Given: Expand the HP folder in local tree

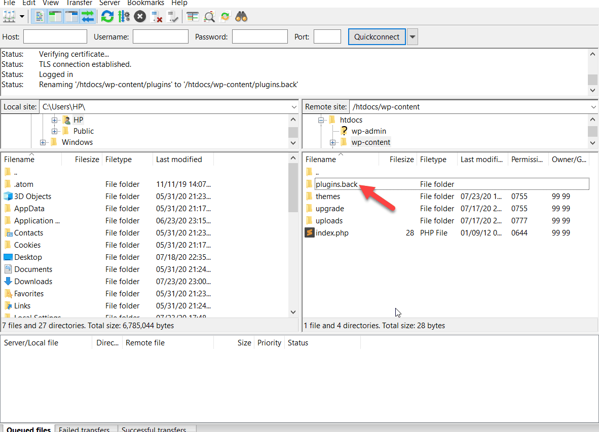Looking at the screenshot, I should point(54,120).
